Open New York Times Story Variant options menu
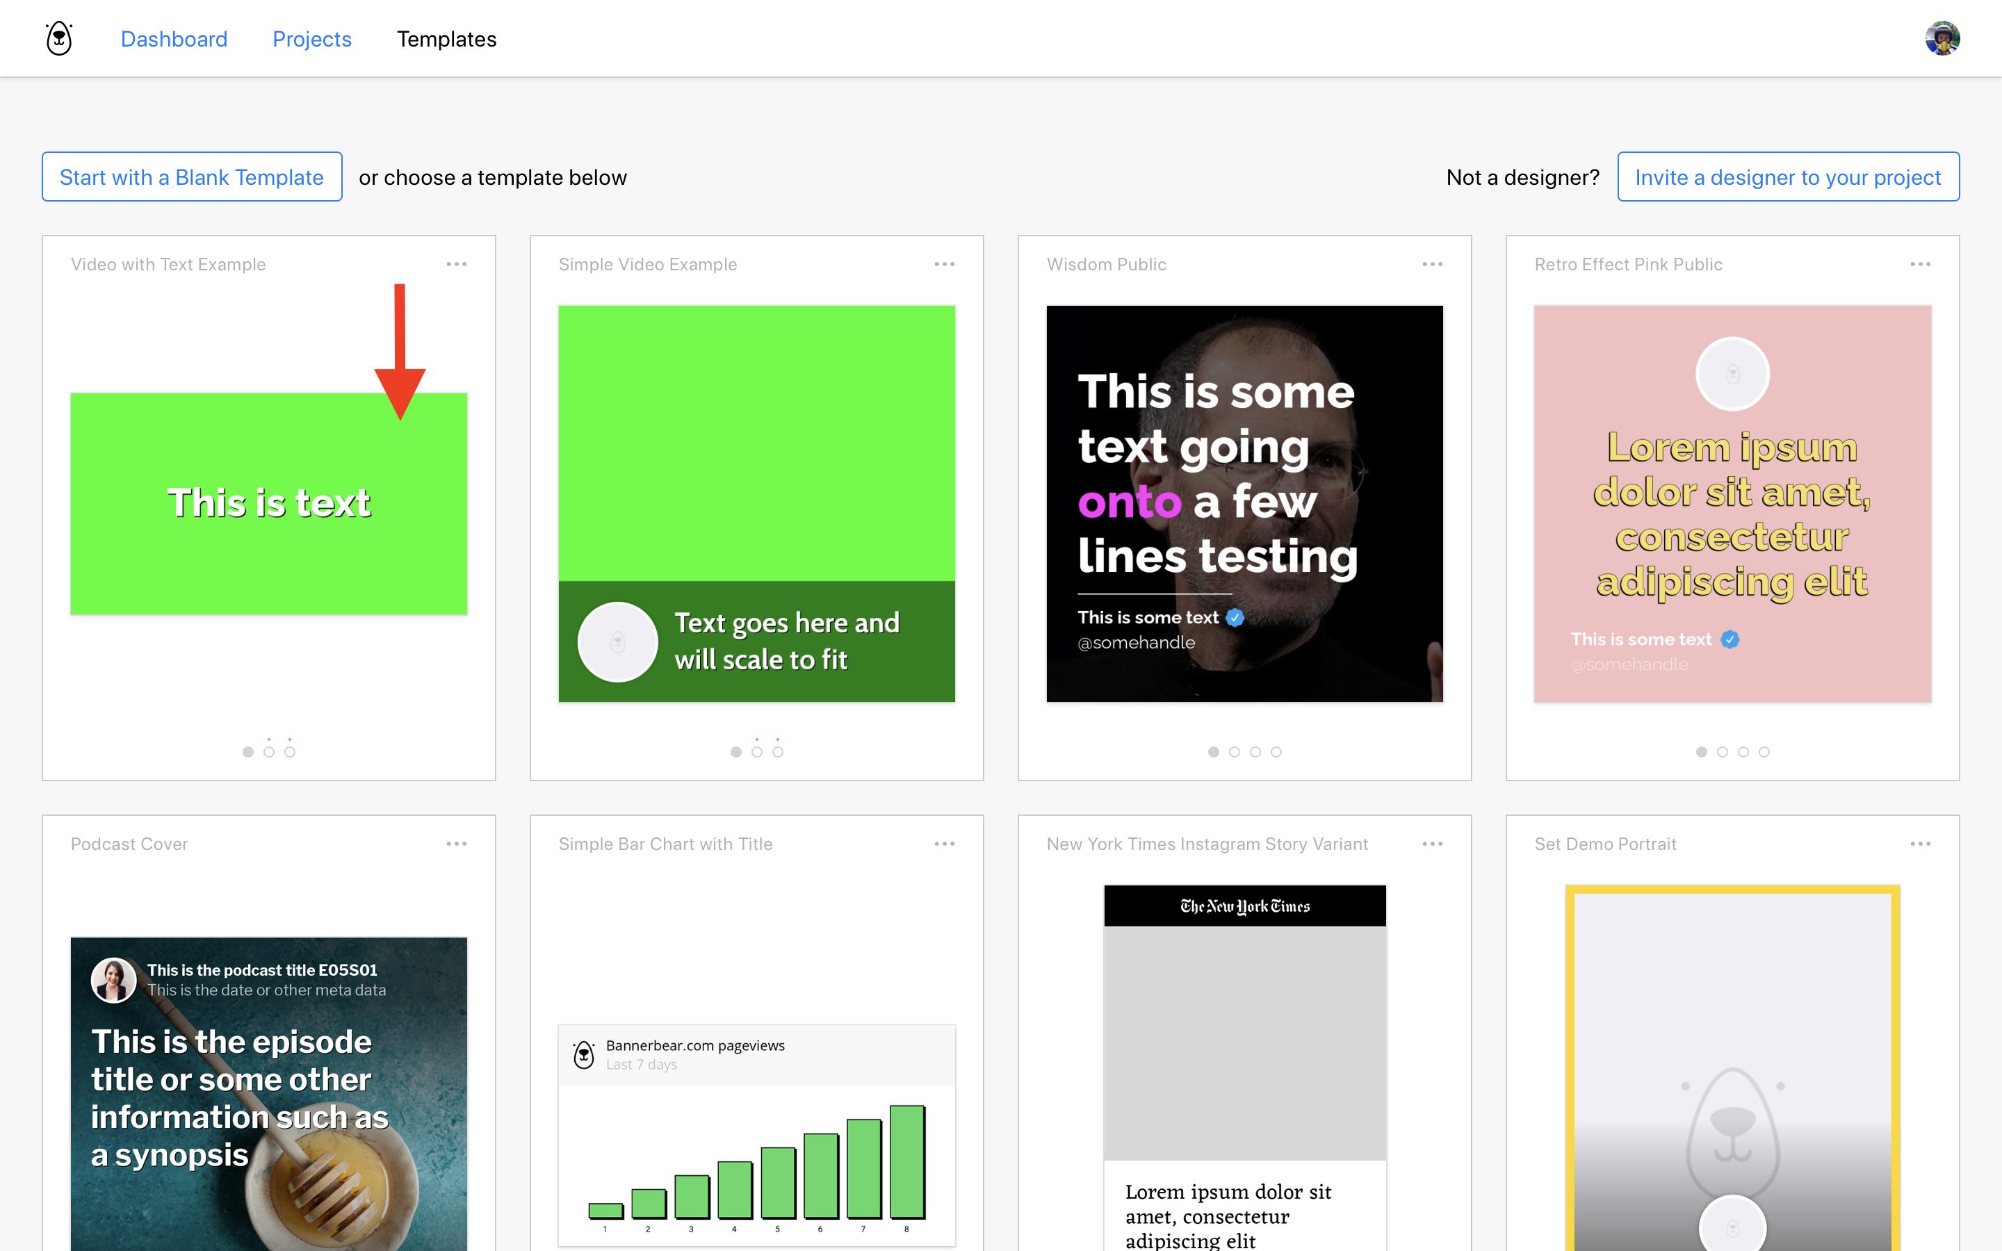The width and height of the screenshot is (2002, 1251). point(1432,844)
